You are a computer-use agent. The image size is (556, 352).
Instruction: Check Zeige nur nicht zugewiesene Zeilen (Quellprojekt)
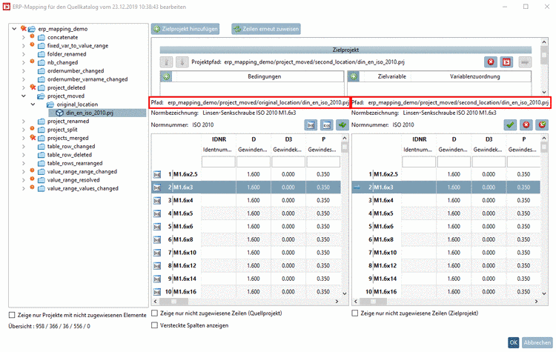click(x=155, y=313)
